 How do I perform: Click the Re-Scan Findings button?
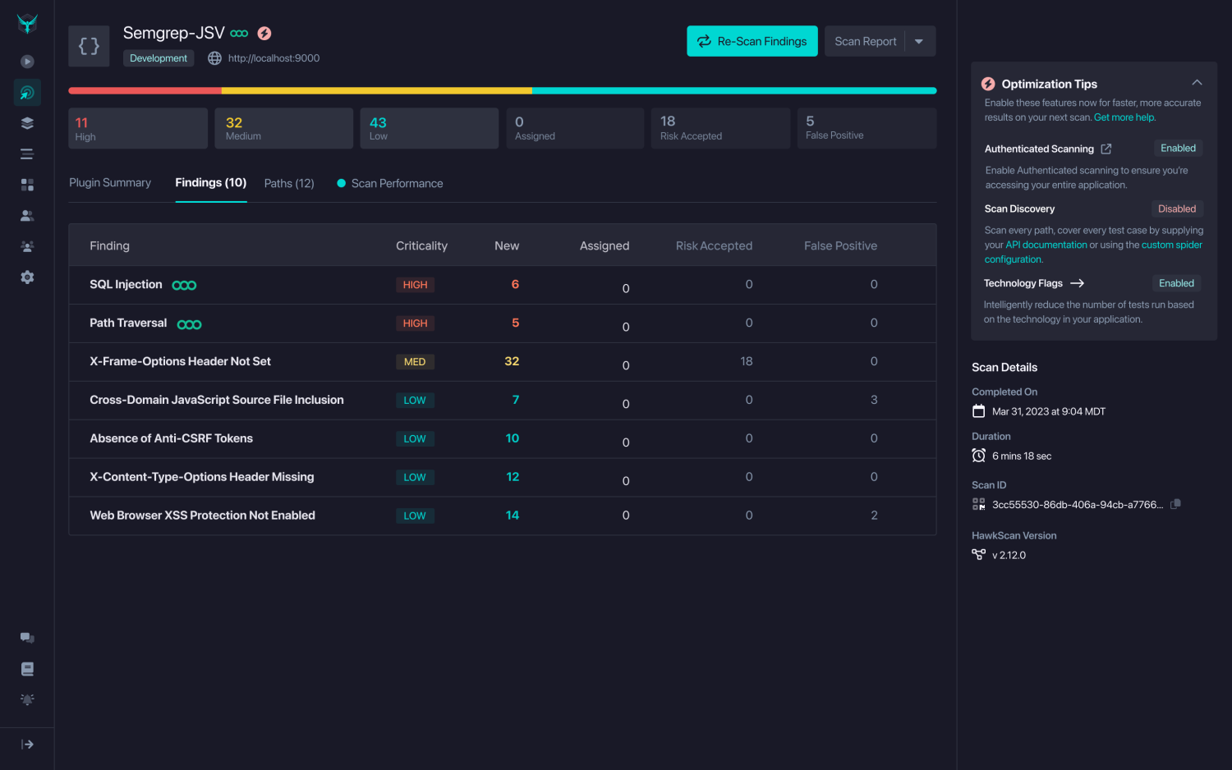752,40
